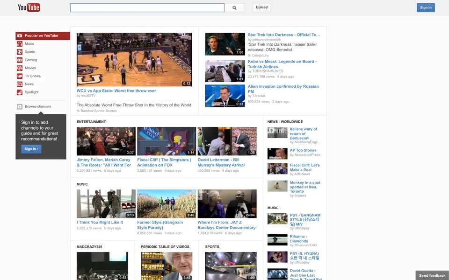Click the ENTERTAINMENT section heading

(x=91, y=122)
